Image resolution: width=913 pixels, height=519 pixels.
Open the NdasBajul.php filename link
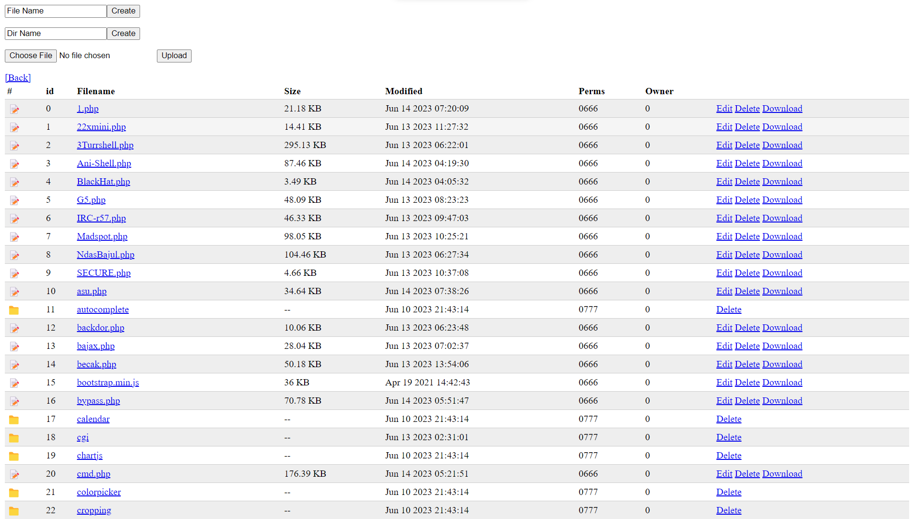[x=105, y=255]
